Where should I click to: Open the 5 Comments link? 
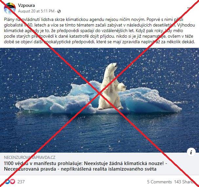pos(159,182)
